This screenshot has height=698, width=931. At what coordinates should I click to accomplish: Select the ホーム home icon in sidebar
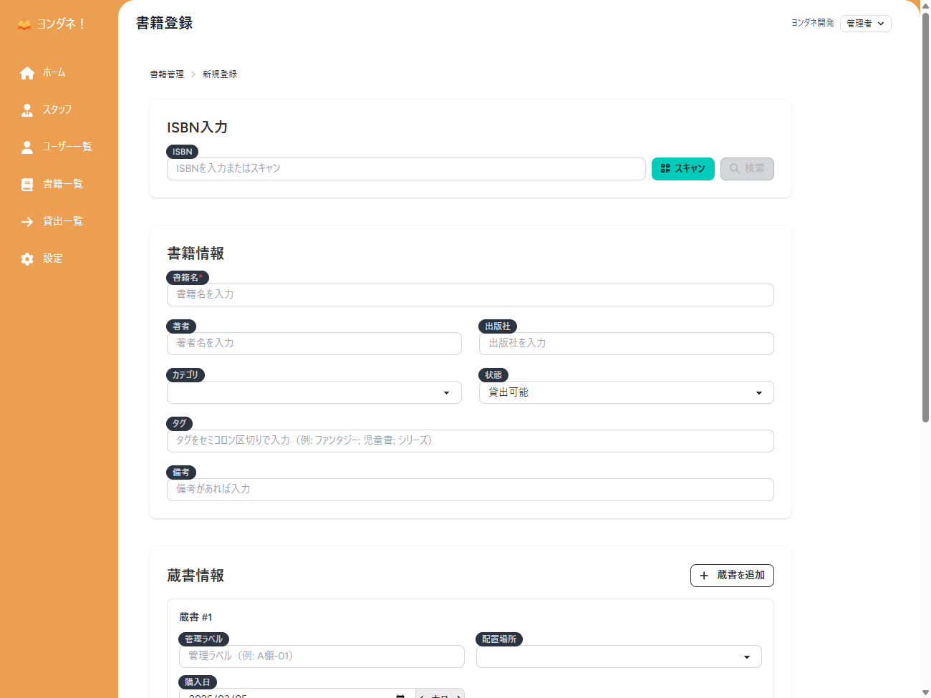click(27, 72)
